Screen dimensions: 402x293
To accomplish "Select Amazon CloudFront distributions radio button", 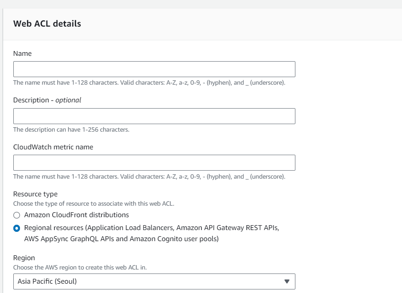I will [17, 215].
